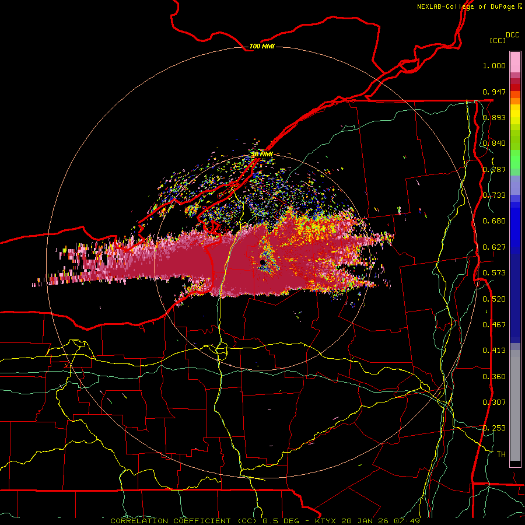
Task: Click the DCC label above the color scale
Action: 513,35
